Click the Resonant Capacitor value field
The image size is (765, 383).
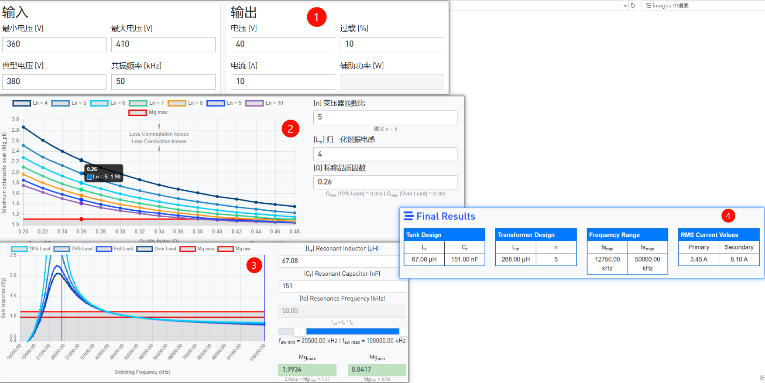[x=342, y=286]
